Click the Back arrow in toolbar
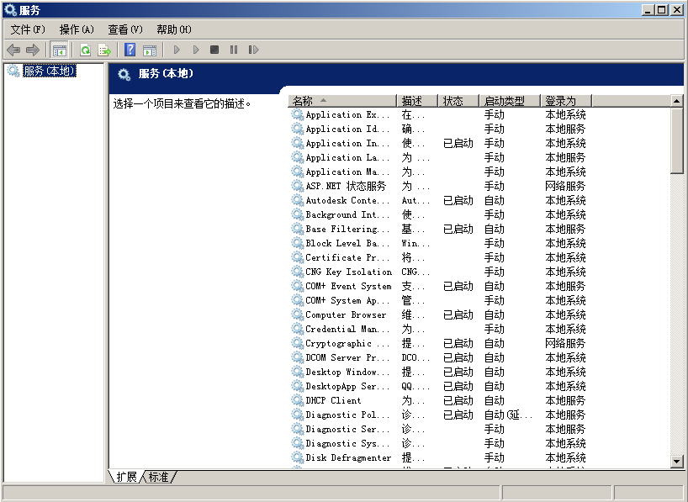The image size is (688, 502). 13,50
